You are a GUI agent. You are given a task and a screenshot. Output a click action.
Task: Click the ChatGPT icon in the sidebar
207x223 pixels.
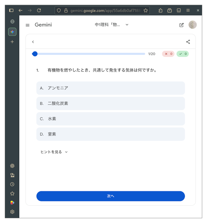[x=12, y=166]
